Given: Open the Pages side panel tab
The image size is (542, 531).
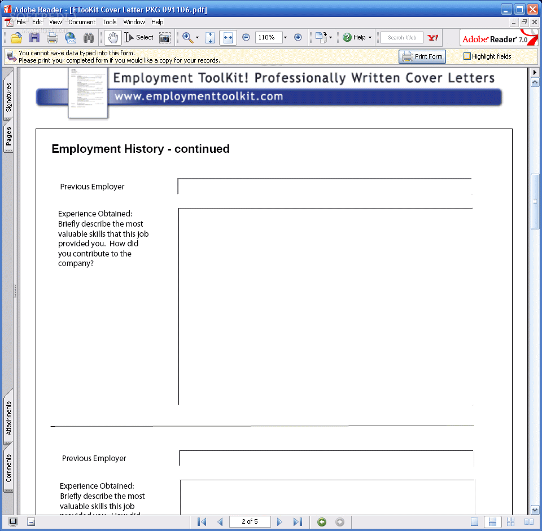Looking at the screenshot, I should (x=8, y=136).
